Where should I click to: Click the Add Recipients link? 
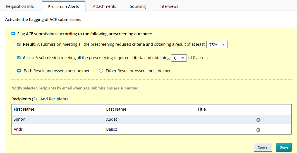(54, 99)
